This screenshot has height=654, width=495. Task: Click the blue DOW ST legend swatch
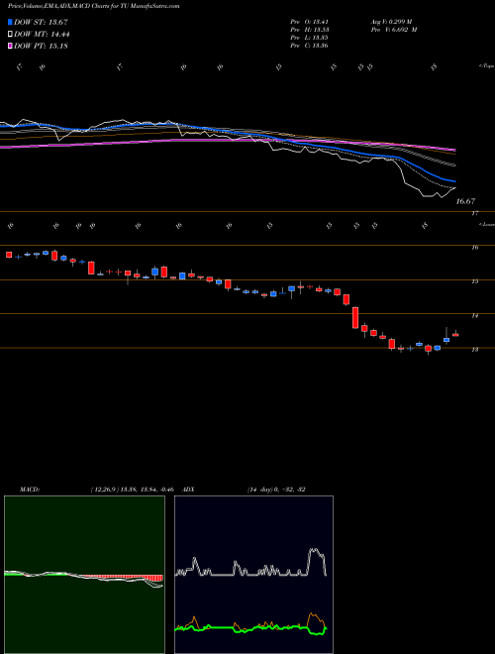[x=10, y=22]
